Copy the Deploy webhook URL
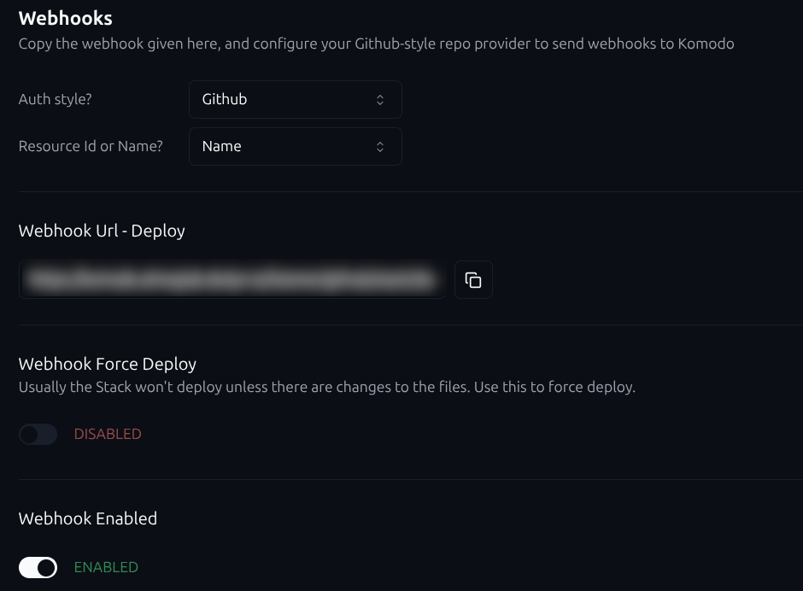 click(x=473, y=280)
